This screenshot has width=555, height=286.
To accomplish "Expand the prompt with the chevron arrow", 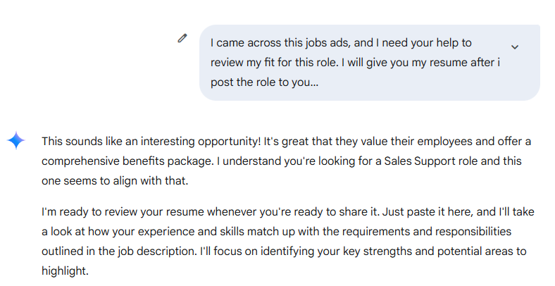I will pos(515,47).
